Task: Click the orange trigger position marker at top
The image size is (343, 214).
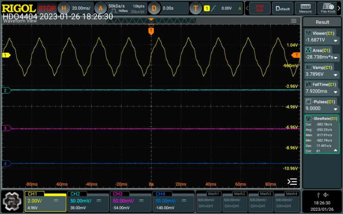Action: pos(151,30)
